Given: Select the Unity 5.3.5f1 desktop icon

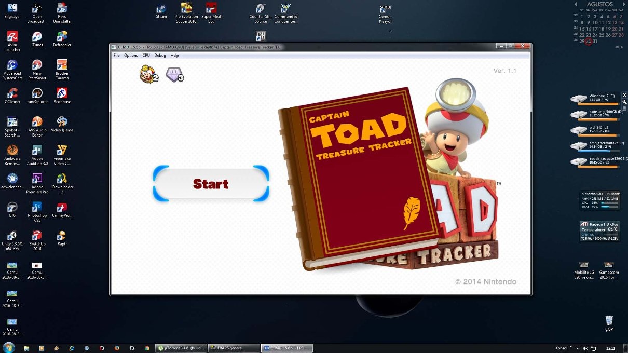Looking at the screenshot, I should coord(12,240).
